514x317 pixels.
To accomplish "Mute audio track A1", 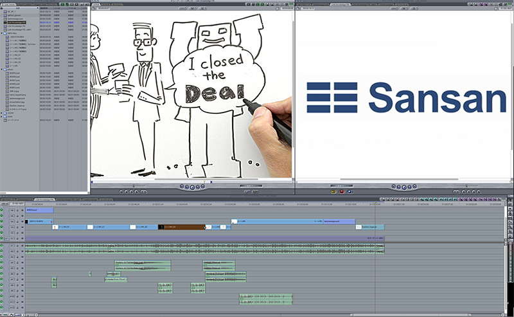I will click(x=2, y=246).
